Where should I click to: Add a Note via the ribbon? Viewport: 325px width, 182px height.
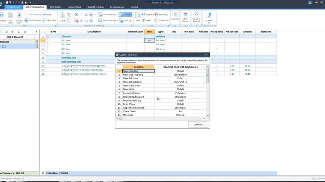tap(46, 15)
